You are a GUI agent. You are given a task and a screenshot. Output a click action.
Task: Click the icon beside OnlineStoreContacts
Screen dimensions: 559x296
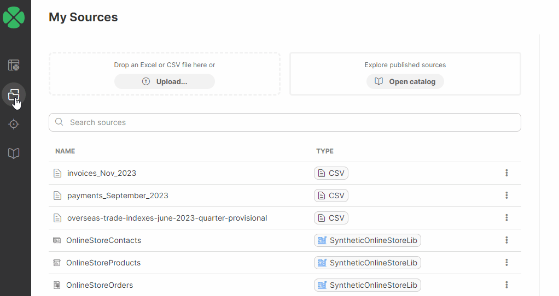pyautogui.click(x=57, y=240)
